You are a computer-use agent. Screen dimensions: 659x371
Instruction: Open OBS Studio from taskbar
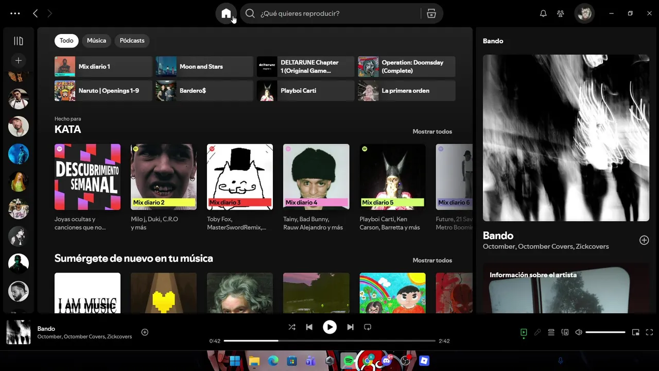[406, 361]
